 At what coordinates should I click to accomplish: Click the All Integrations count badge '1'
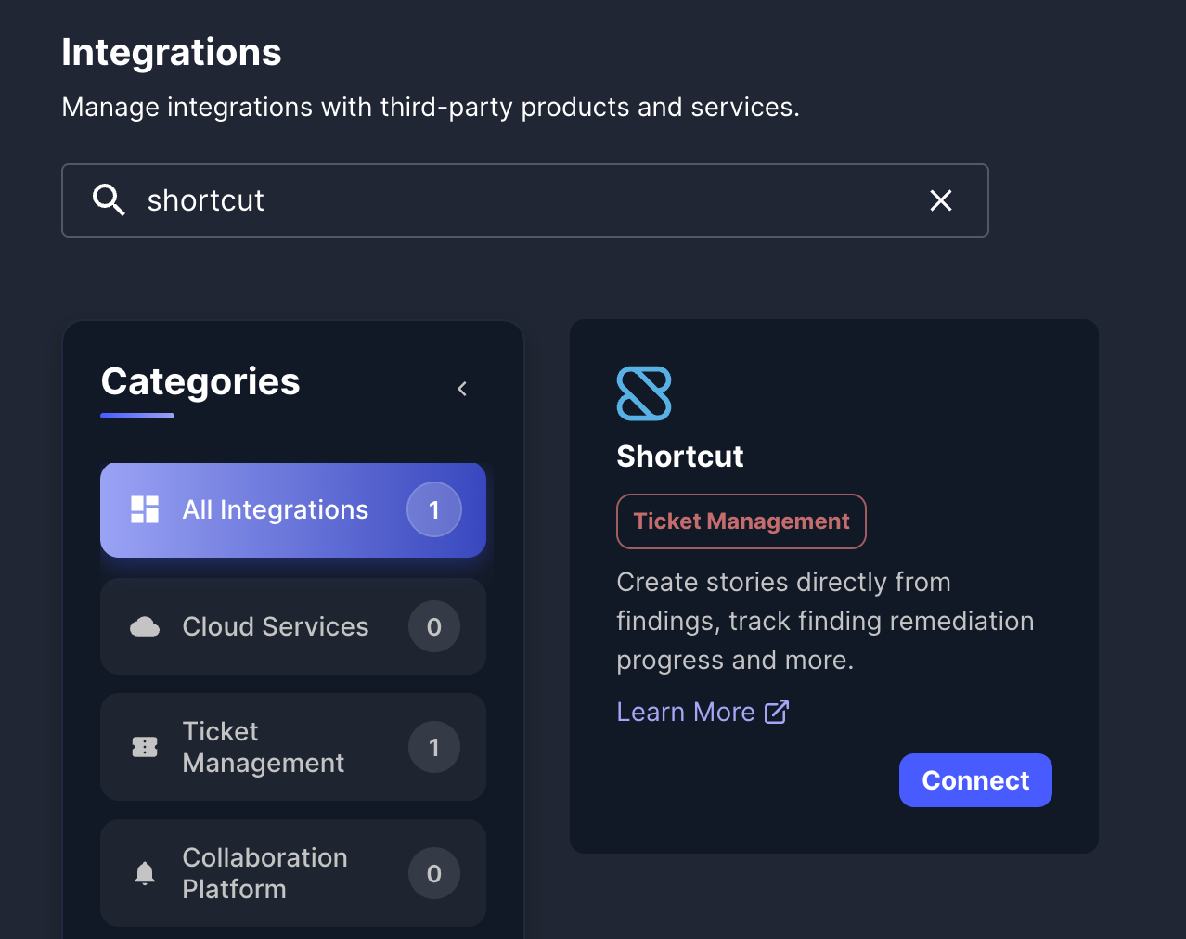[x=434, y=509]
